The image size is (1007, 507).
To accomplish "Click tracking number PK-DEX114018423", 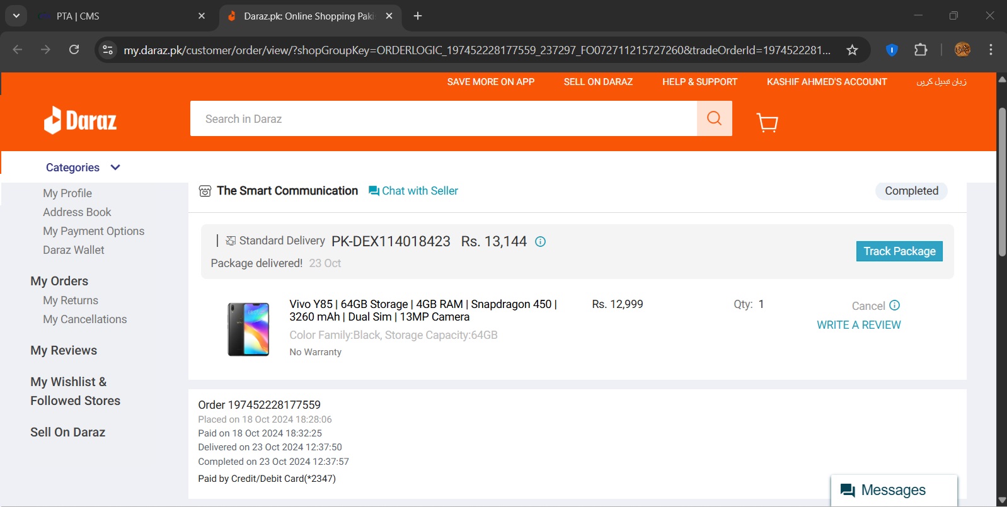I will [391, 241].
